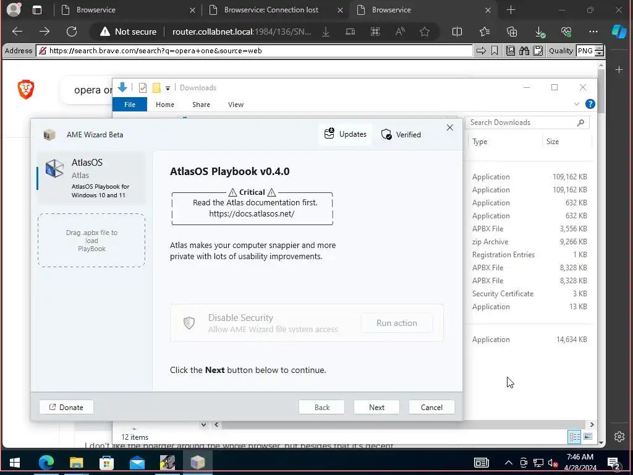Screen dimensions: 633x475
Task: Click the muted volume tray icon
Action: (553, 463)
